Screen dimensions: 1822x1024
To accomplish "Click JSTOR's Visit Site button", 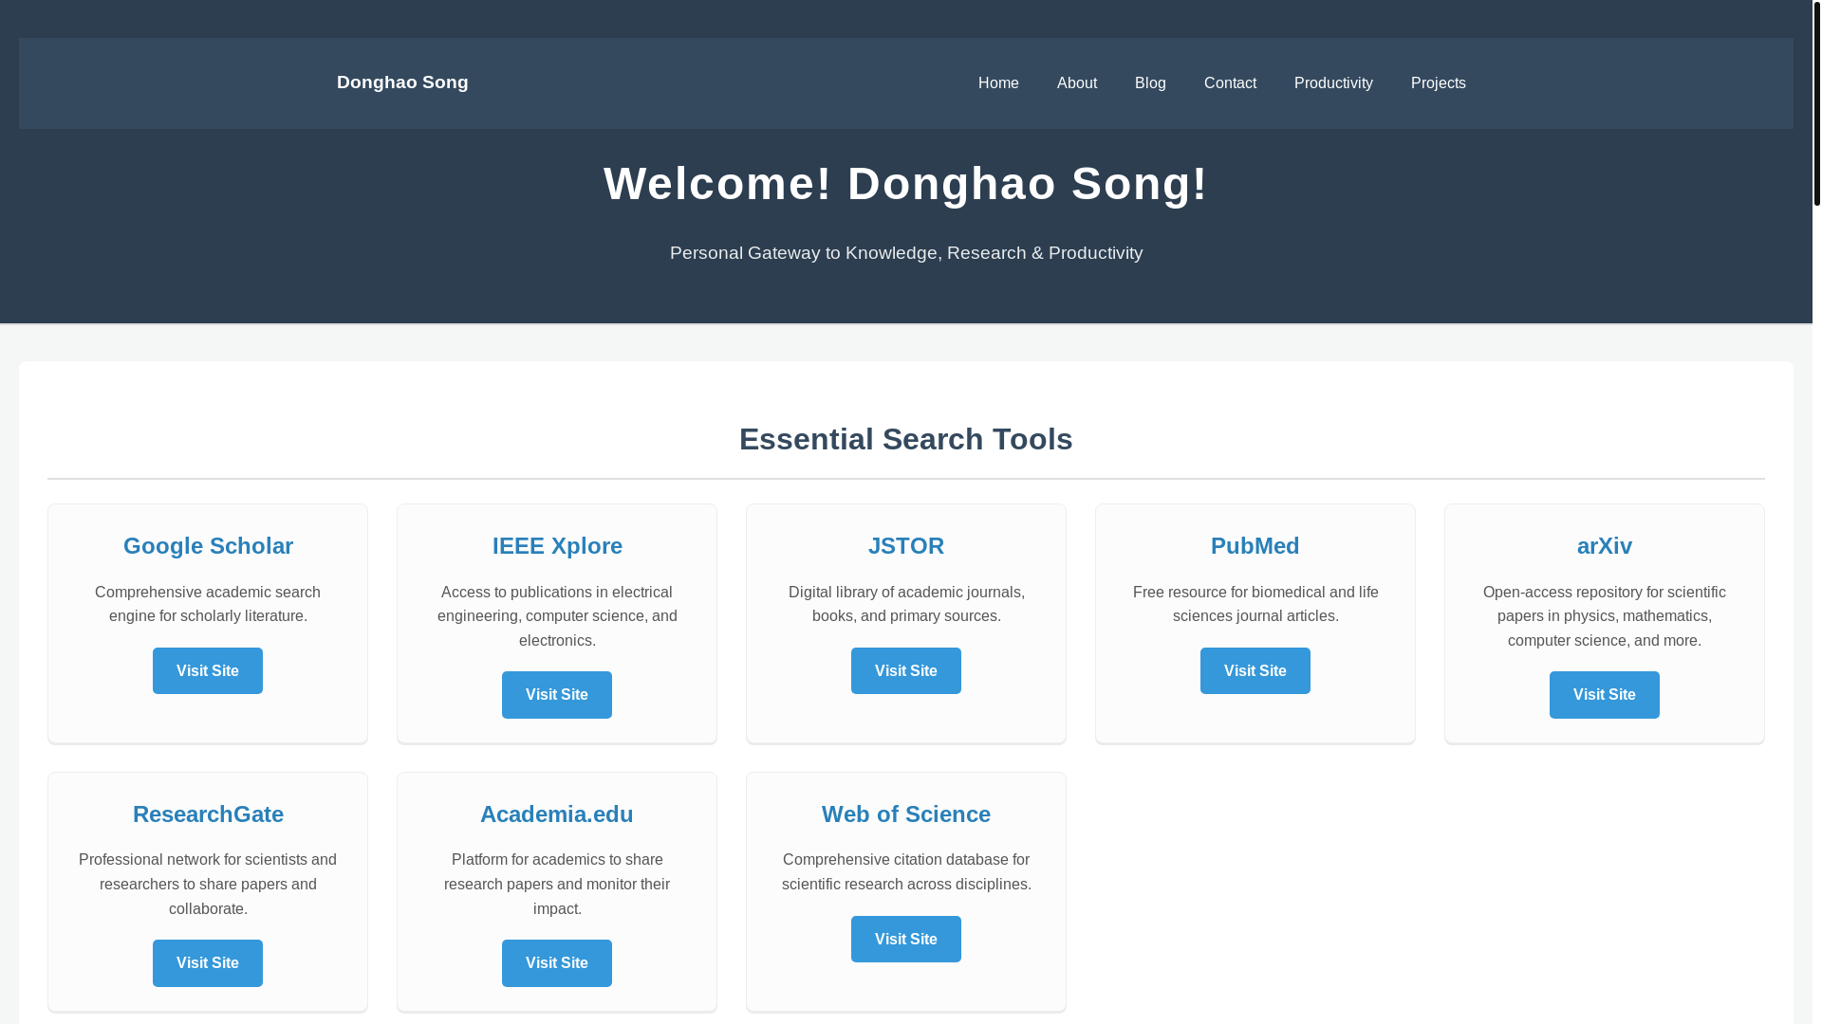I will click(906, 670).
